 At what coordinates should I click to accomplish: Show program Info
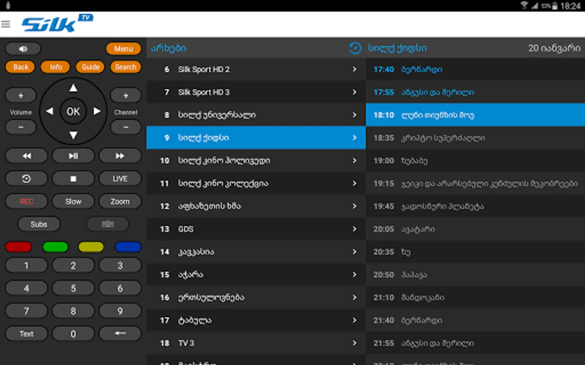(56, 67)
